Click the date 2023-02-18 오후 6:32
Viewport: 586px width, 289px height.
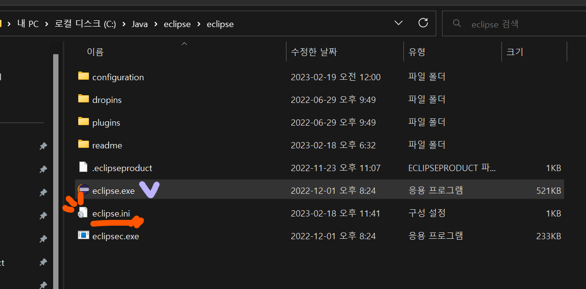(x=333, y=145)
